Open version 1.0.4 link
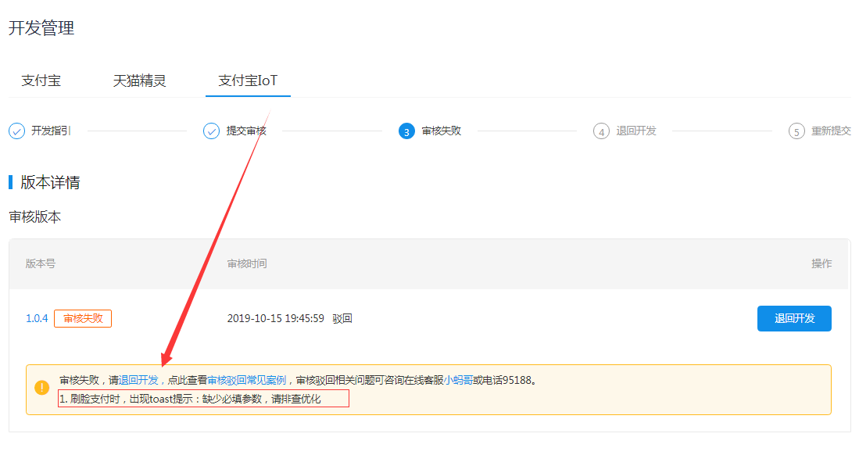The image size is (859, 455). click(37, 318)
